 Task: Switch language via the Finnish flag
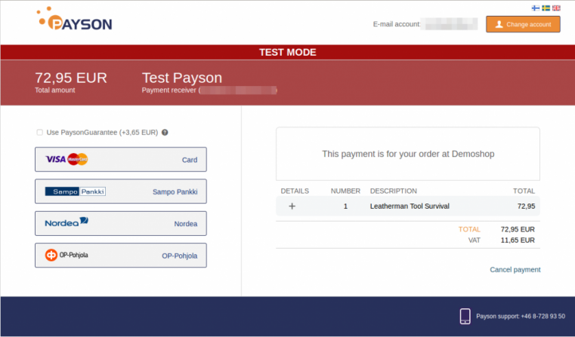(x=536, y=8)
